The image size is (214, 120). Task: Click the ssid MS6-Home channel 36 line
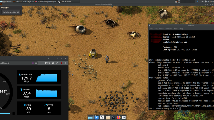click(x=186, y=83)
